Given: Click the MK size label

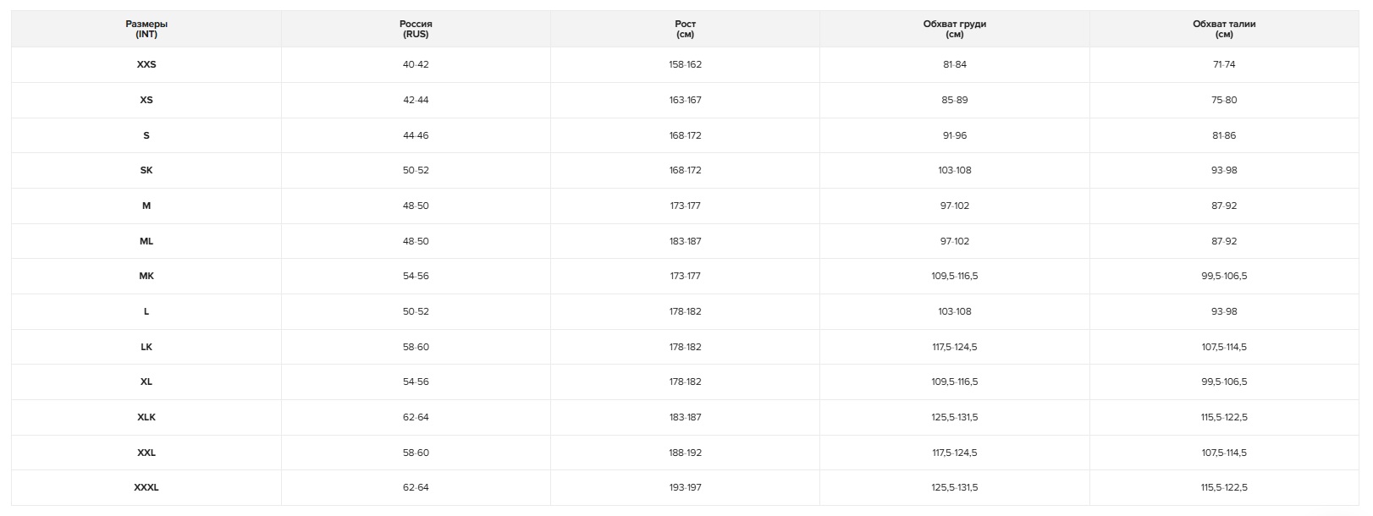Looking at the screenshot, I should tap(146, 276).
